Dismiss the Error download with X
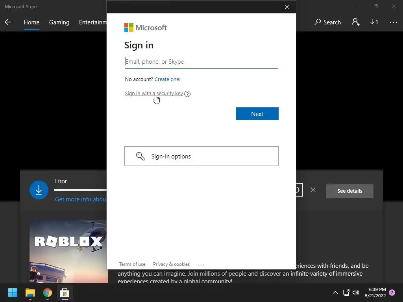The width and height of the screenshot is (403, 302). tap(313, 190)
